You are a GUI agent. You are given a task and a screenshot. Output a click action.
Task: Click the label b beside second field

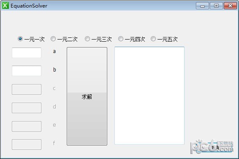pyautogui.click(x=54, y=70)
